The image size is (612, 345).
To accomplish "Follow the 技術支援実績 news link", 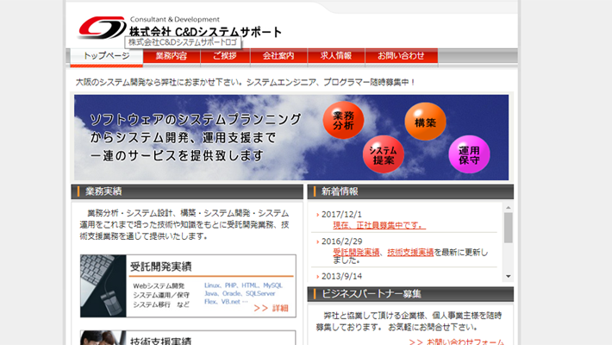I will pos(410,253).
